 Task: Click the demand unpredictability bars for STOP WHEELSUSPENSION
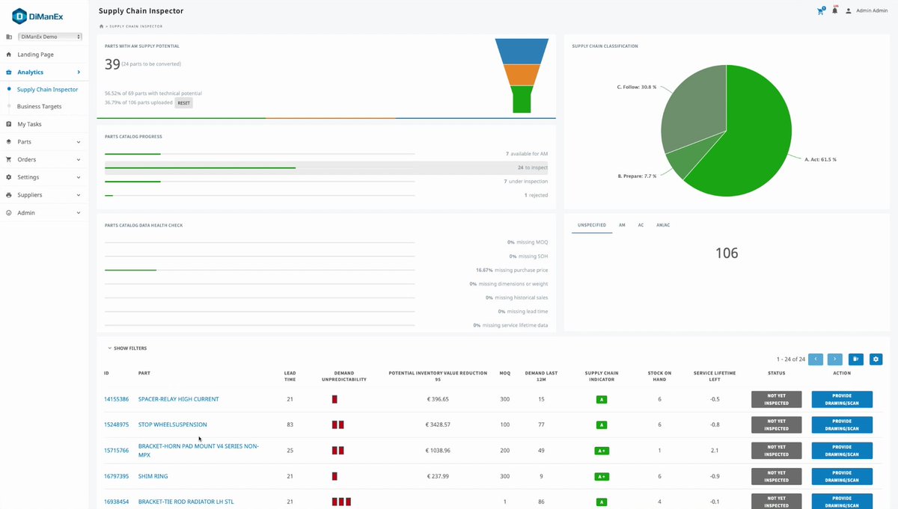tap(337, 425)
